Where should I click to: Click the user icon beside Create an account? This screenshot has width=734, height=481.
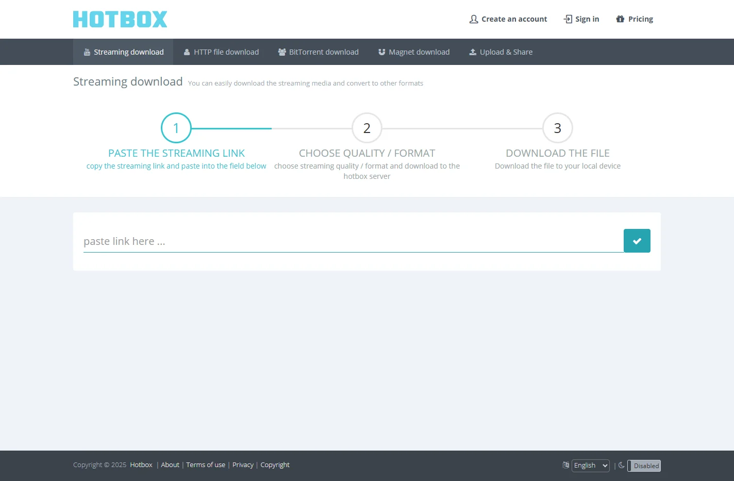click(474, 19)
